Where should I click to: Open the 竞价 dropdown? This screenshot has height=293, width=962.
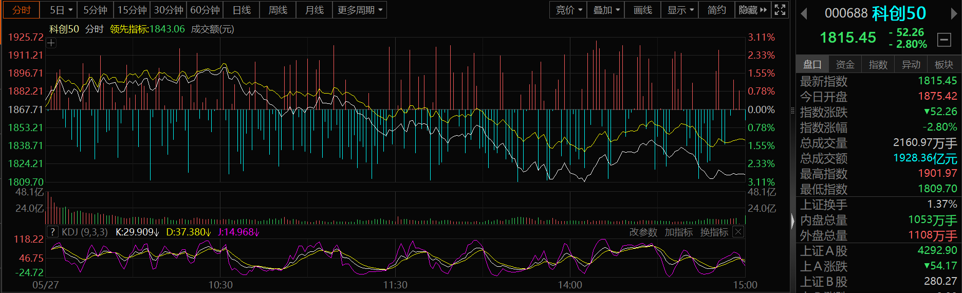point(569,10)
